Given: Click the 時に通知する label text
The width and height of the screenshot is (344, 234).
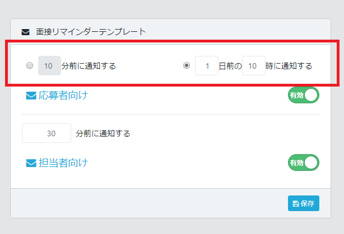Looking at the screenshot, I should pos(289,66).
